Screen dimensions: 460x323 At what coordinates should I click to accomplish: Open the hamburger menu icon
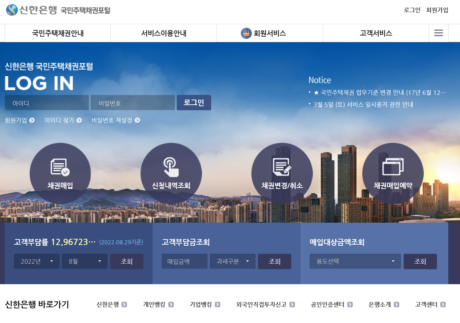(438, 33)
